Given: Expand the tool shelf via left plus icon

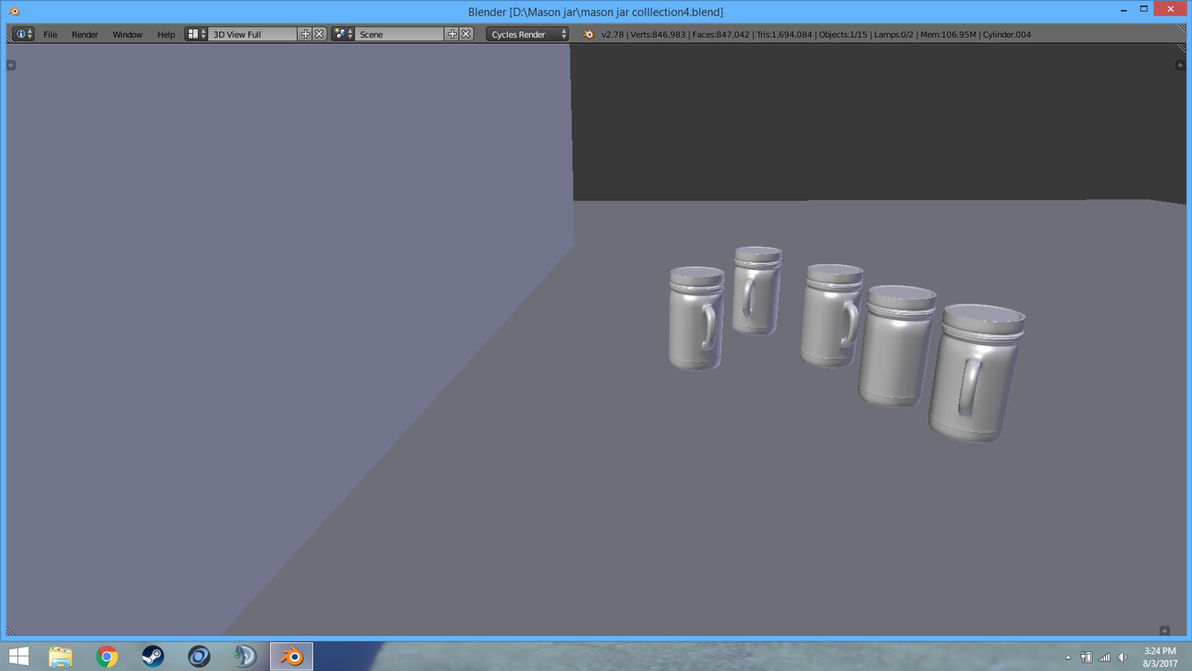Looking at the screenshot, I should (x=11, y=65).
